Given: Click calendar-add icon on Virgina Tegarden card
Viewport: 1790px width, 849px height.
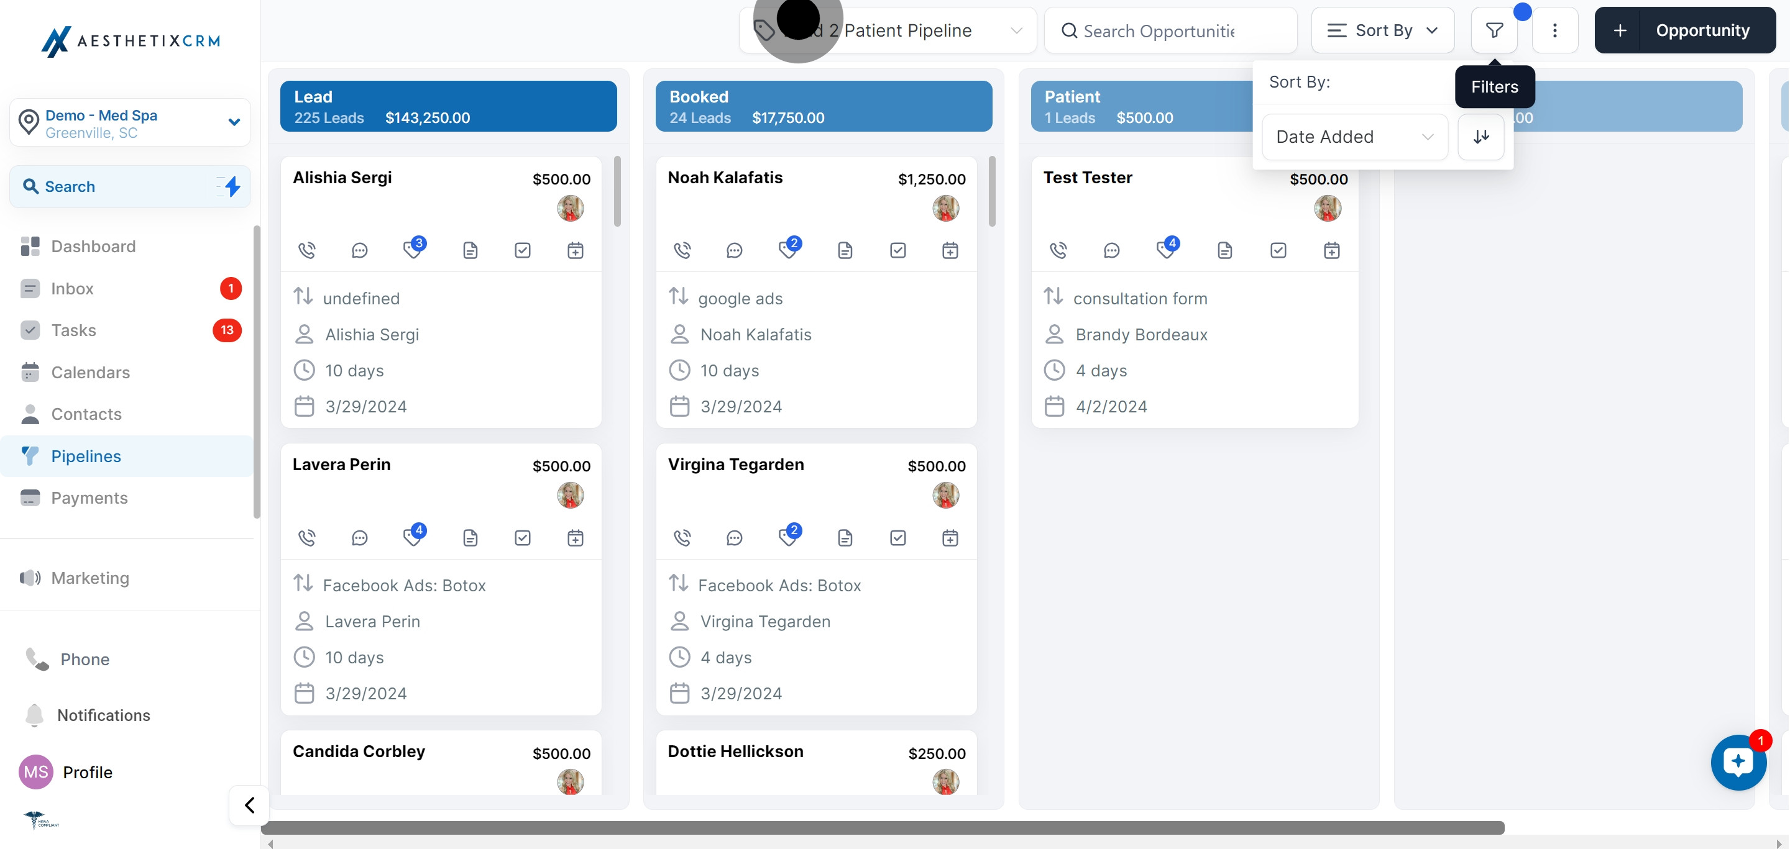Looking at the screenshot, I should [950, 537].
